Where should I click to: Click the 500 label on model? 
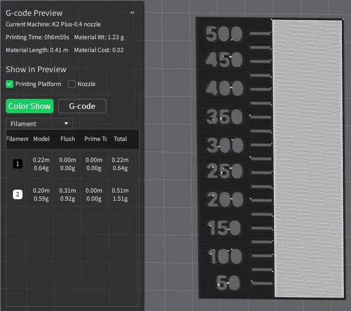click(x=224, y=34)
